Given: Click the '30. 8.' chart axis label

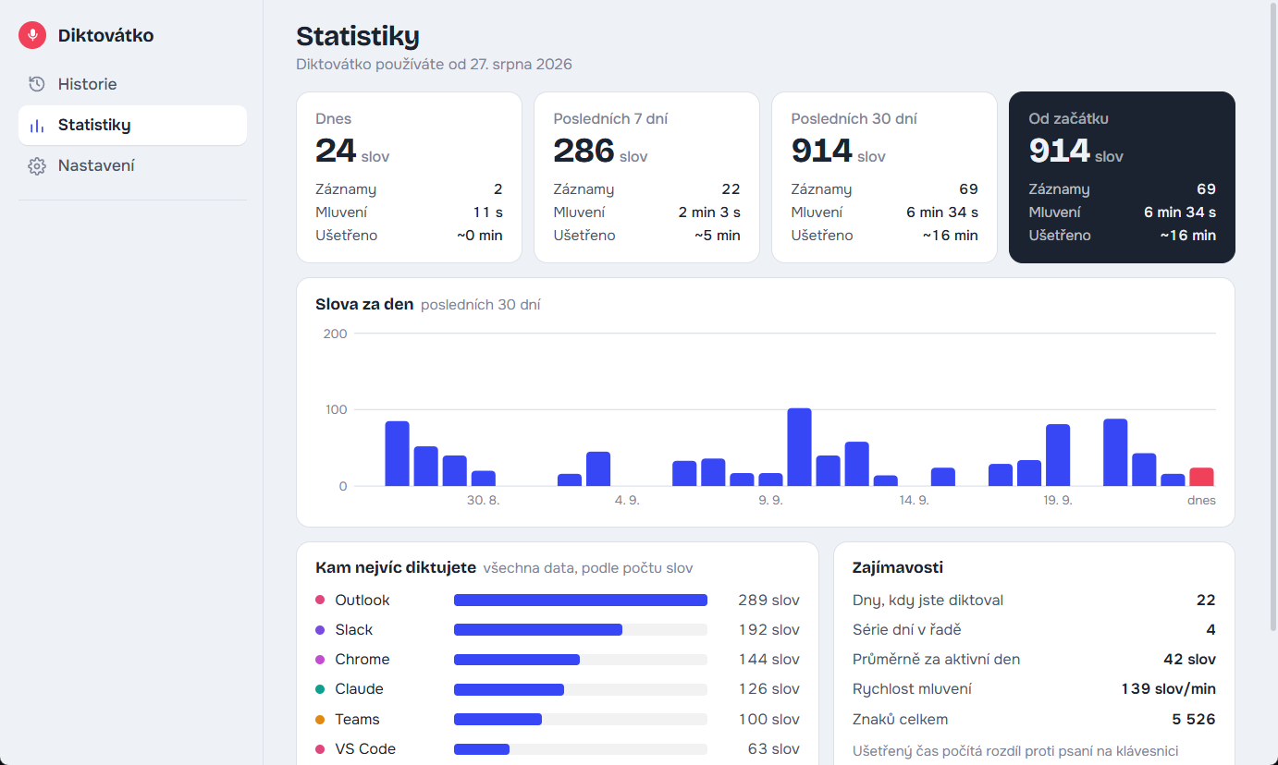Looking at the screenshot, I should tap(483, 500).
